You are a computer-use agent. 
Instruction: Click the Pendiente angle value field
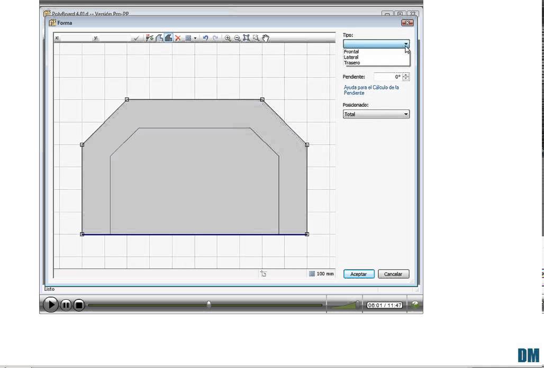pyautogui.click(x=388, y=77)
